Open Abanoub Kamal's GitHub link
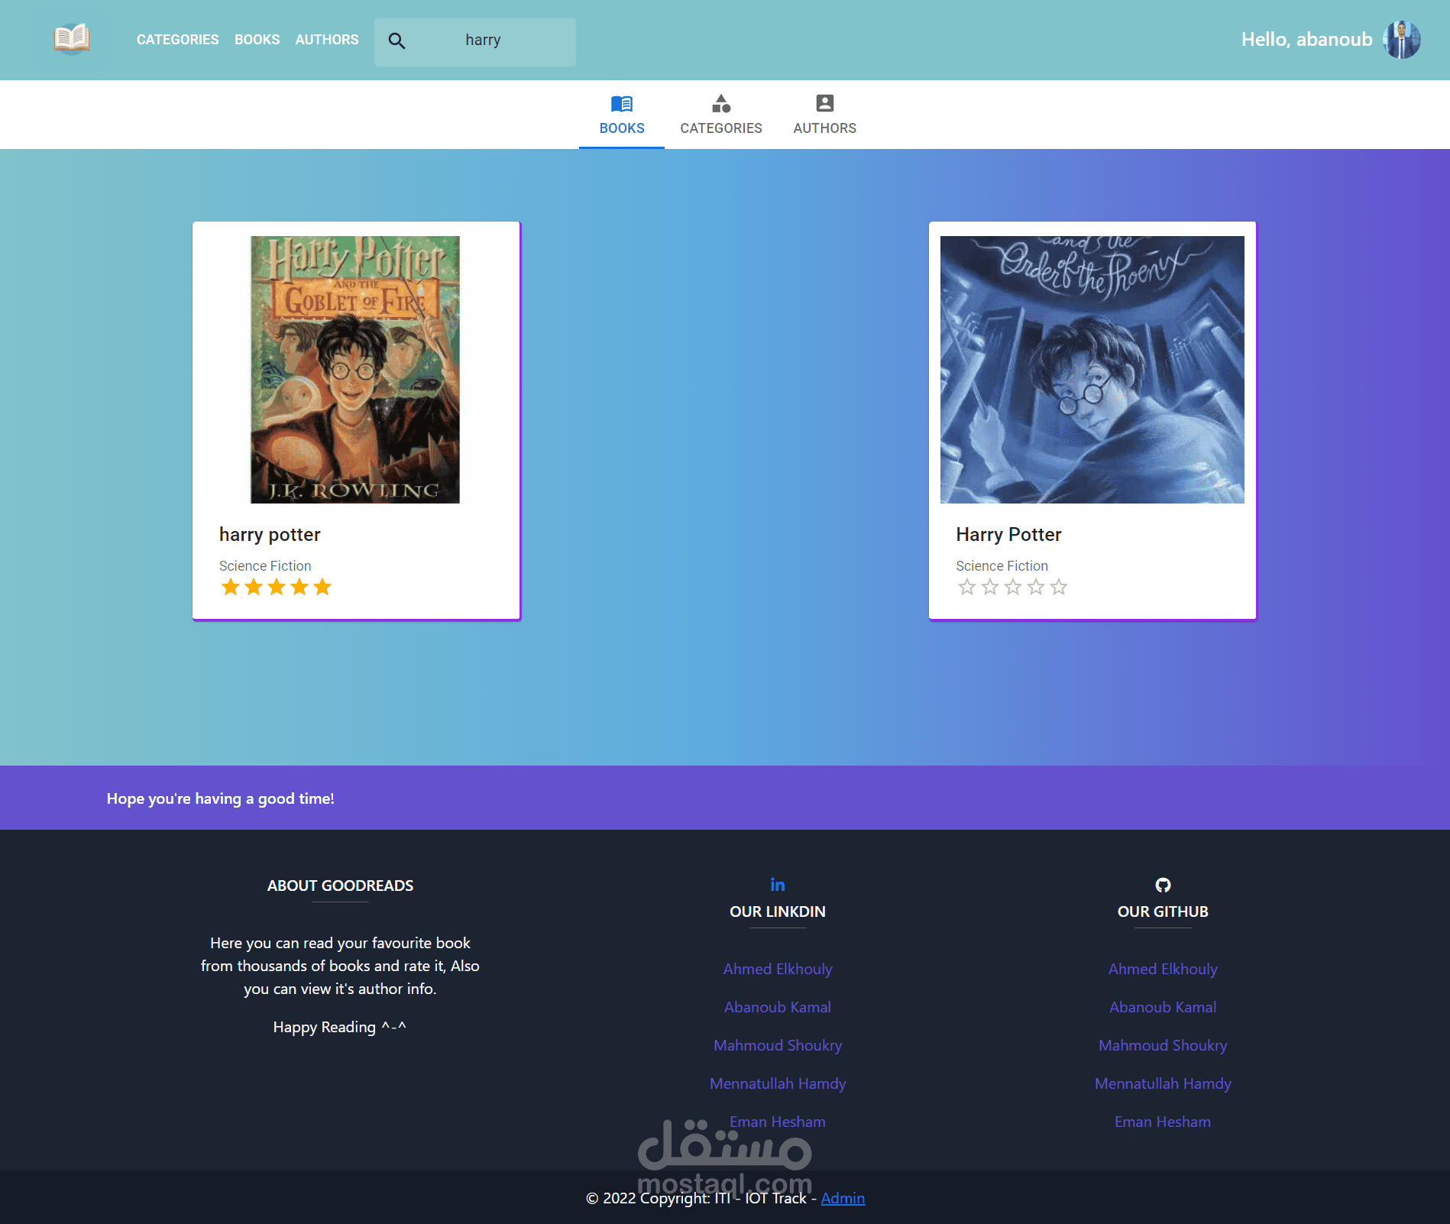Image resolution: width=1450 pixels, height=1224 pixels. point(1163,1007)
